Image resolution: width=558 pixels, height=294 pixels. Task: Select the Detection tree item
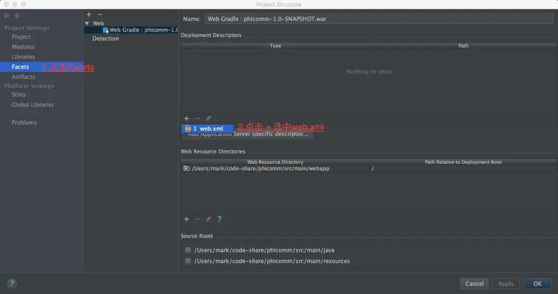105,39
